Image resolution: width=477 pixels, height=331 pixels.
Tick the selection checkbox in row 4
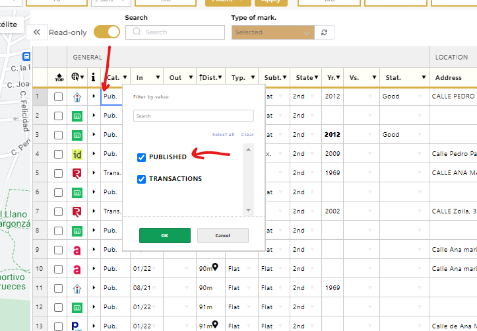(x=58, y=155)
